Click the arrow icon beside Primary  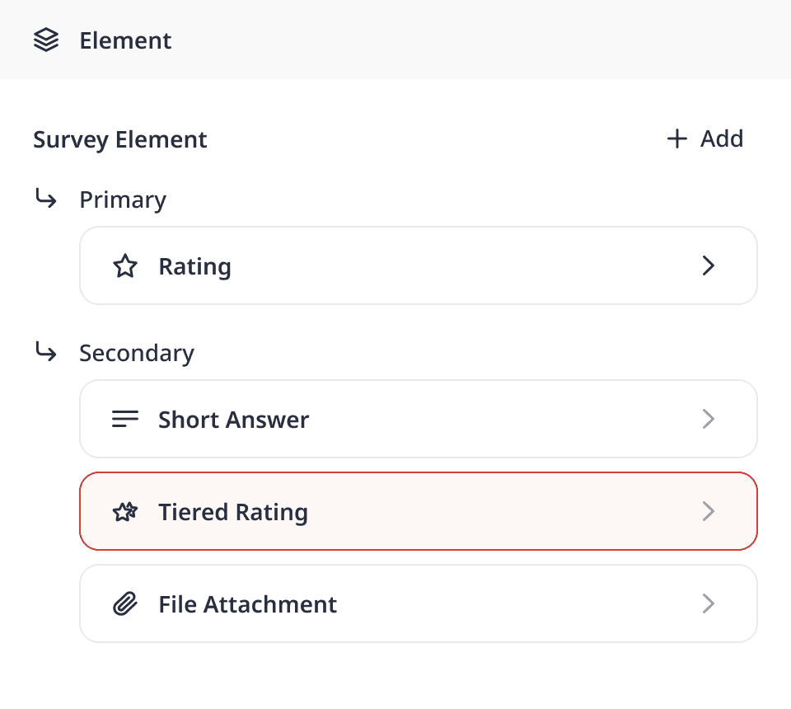[x=46, y=200]
